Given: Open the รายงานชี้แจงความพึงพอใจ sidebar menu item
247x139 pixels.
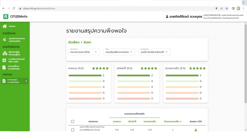Looking at the screenshot, I should (x=13, y=67).
